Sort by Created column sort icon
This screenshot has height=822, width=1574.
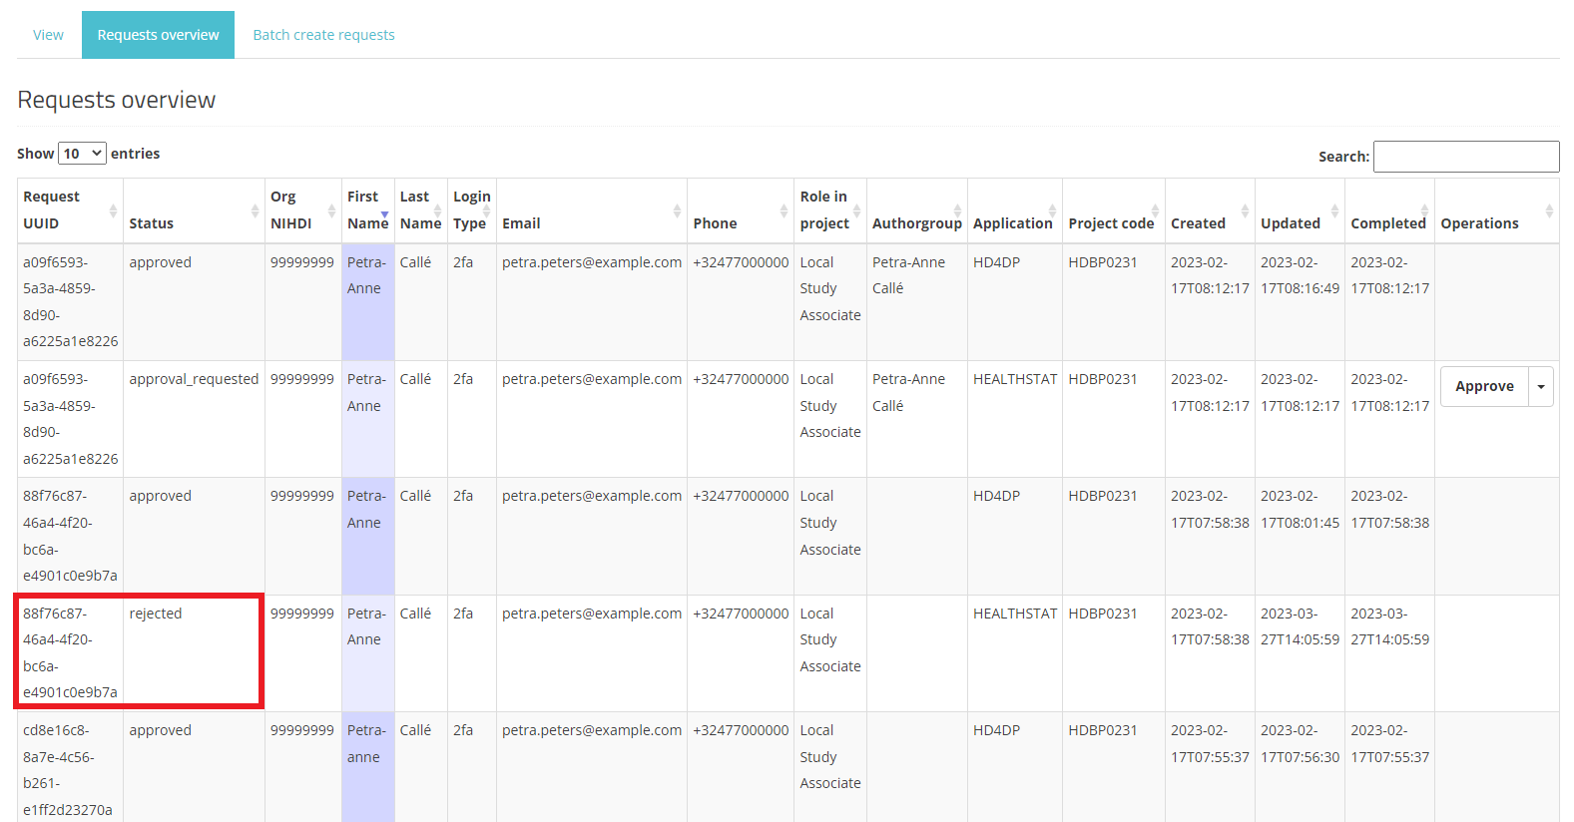pyautogui.click(x=1245, y=210)
